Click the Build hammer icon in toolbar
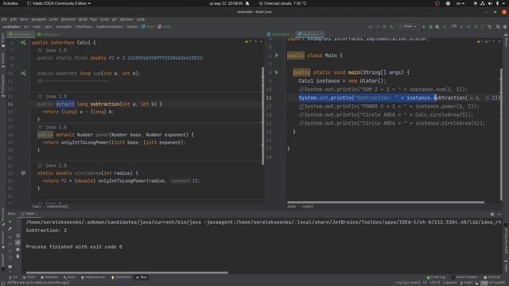The width and height of the screenshot is (509, 286). pyautogui.click(x=391, y=27)
